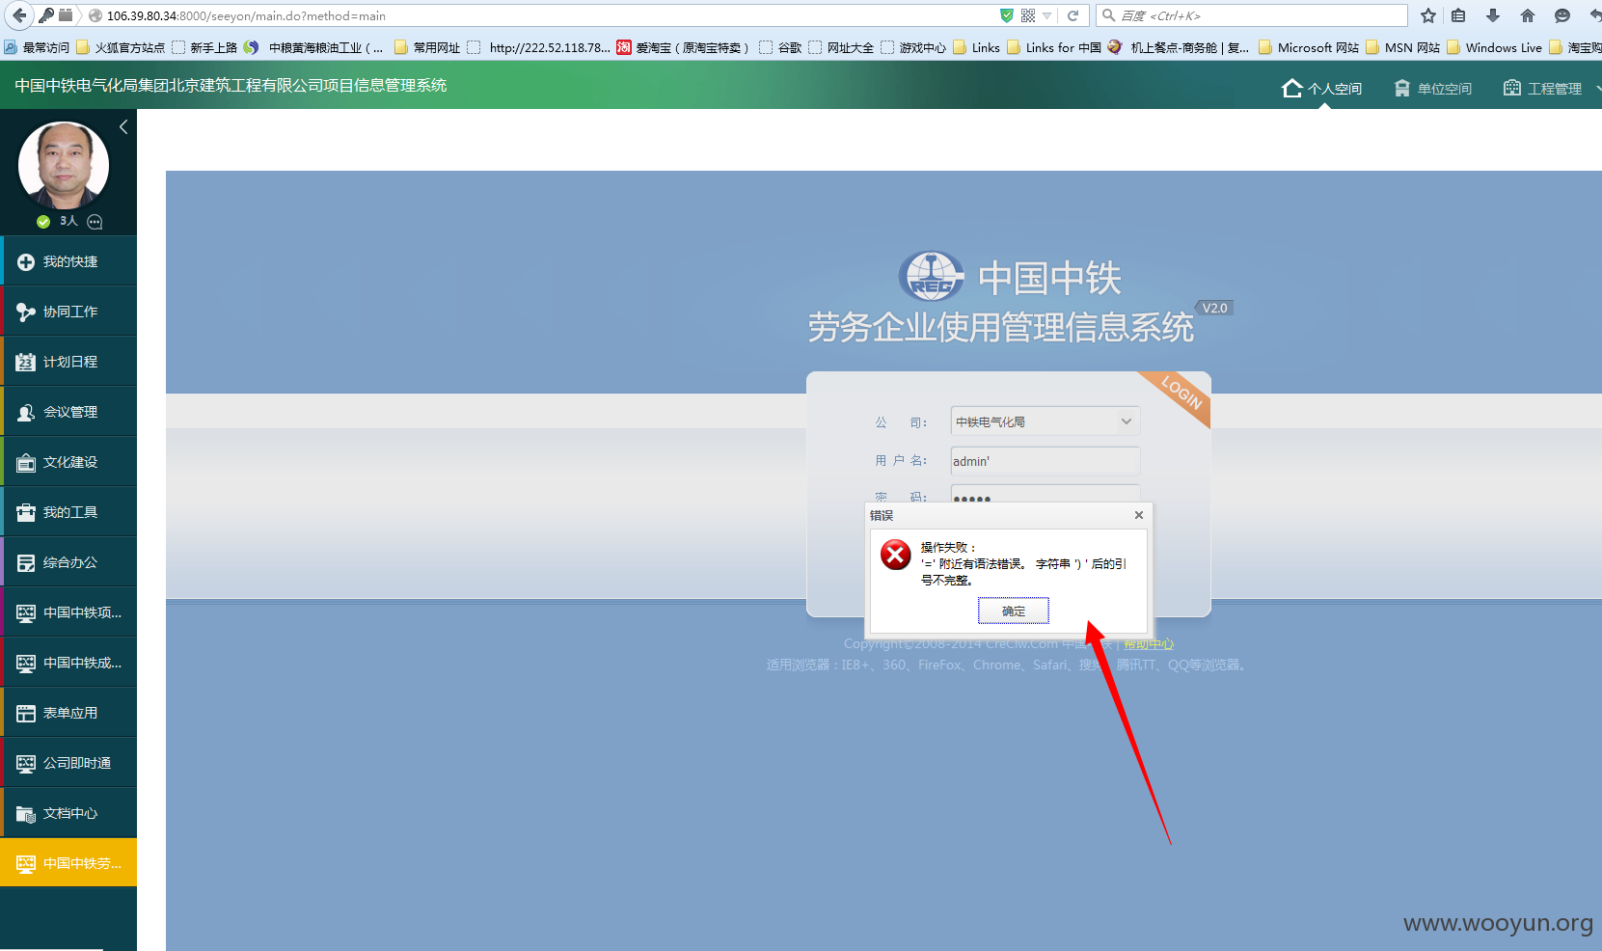Image resolution: width=1602 pixels, height=951 pixels.
Task: Open 表单应用 form application
Action: coord(68,713)
